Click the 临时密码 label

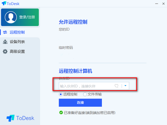(66, 48)
